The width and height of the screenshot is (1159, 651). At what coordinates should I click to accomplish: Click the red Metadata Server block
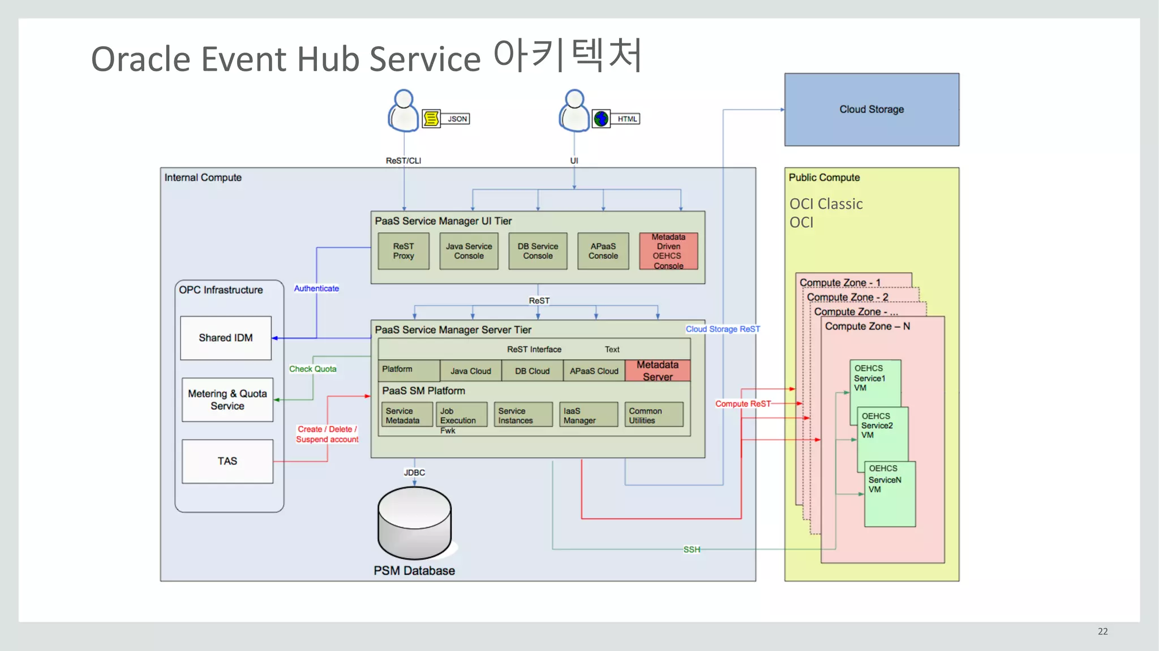click(657, 371)
